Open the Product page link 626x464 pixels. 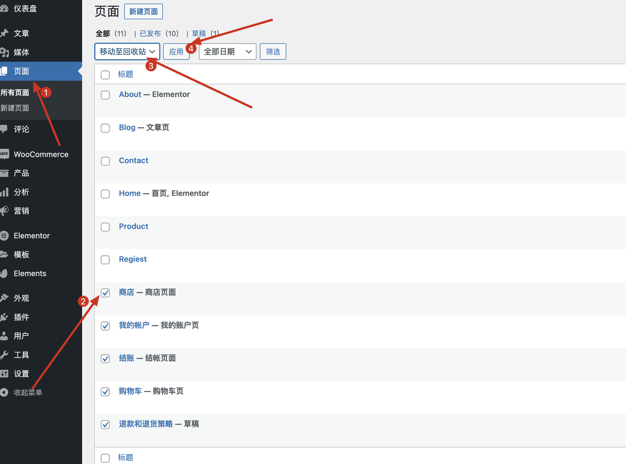pos(133,226)
